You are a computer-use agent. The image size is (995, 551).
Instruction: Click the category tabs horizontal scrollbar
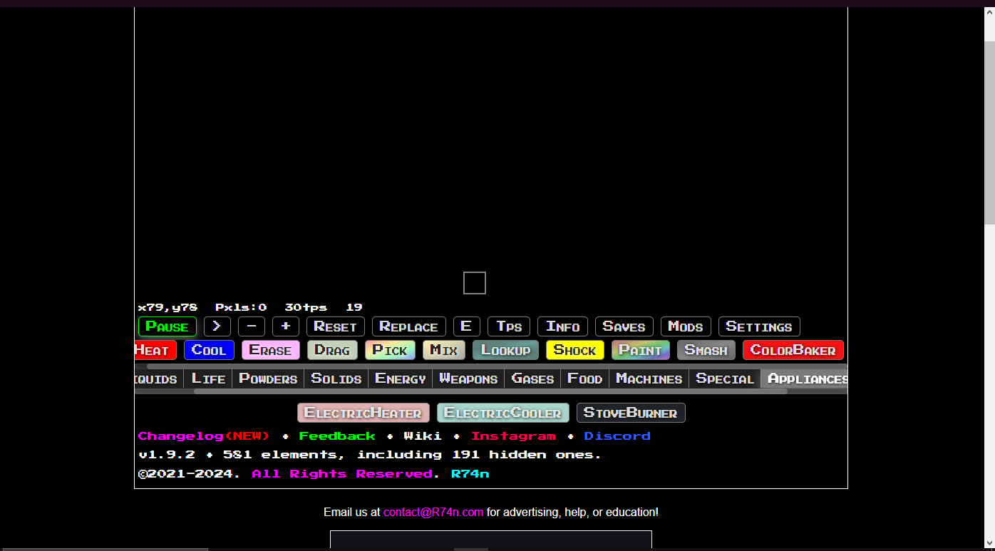click(490, 391)
